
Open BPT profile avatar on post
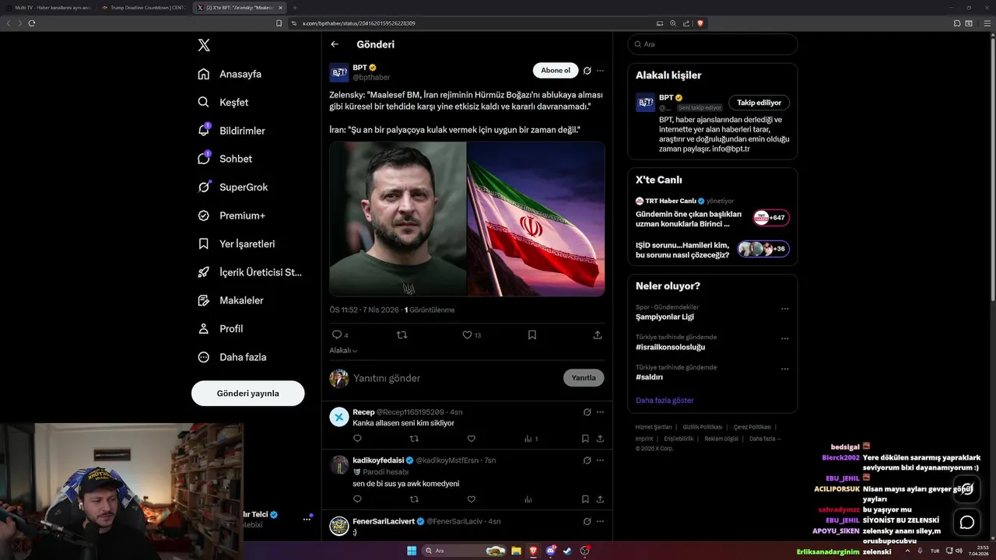(339, 72)
